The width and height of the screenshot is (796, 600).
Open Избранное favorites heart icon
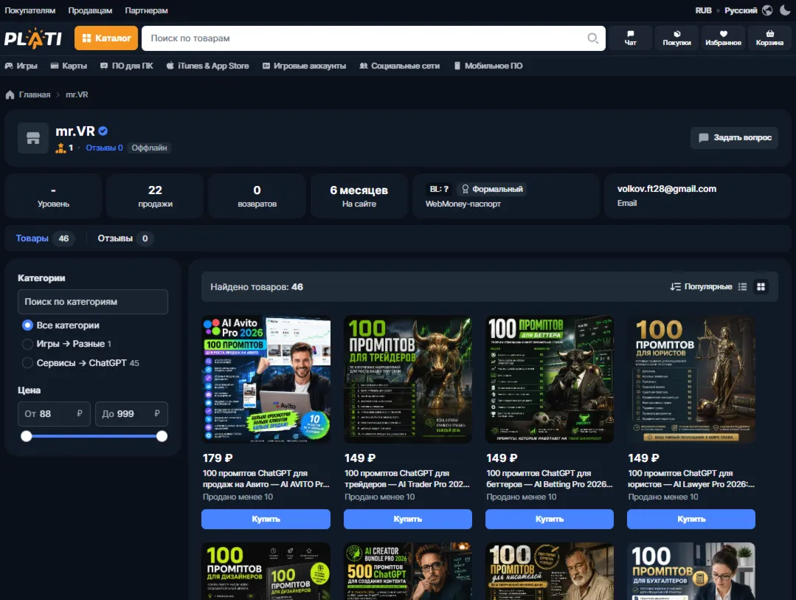[x=723, y=38]
